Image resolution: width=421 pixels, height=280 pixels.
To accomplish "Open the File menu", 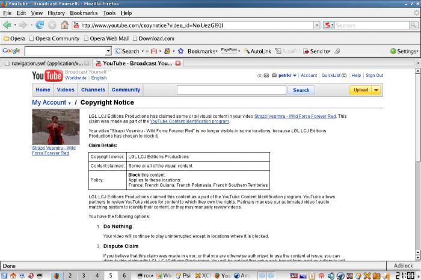I will point(7,13).
